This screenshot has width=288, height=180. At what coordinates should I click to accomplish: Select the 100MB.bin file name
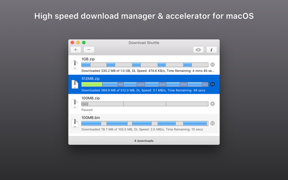(x=91, y=118)
